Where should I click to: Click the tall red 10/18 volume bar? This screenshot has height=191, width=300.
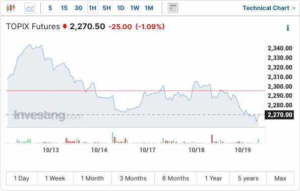tap(212, 139)
